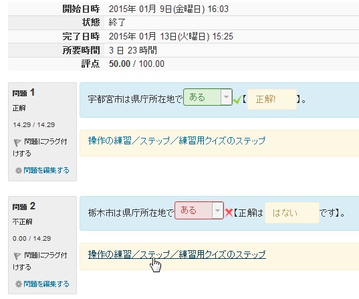Click the flag icon for question 1

(17, 142)
